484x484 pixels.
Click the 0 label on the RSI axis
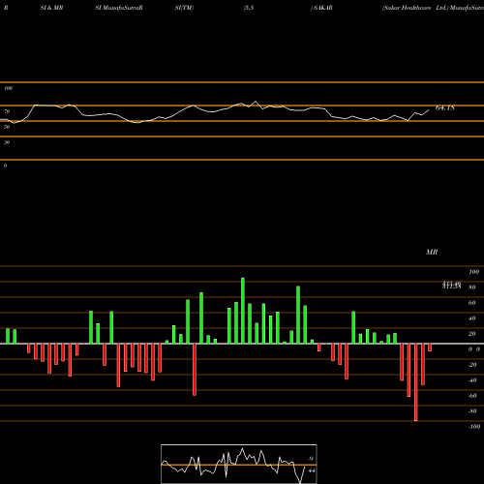tap(5, 166)
